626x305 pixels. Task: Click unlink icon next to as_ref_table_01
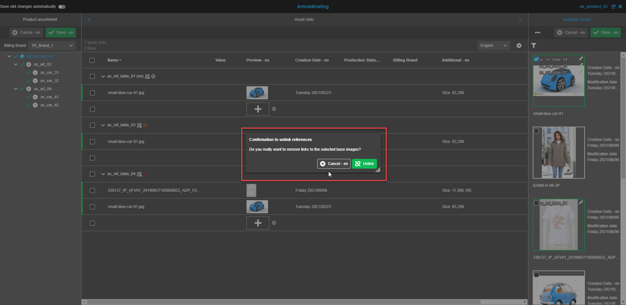147,76
